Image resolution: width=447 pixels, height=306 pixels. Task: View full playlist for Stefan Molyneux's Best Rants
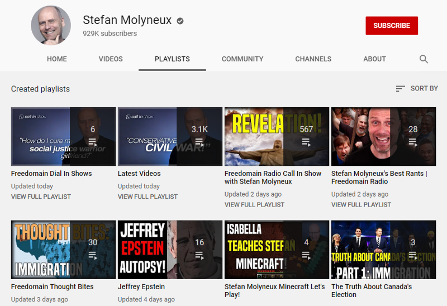[361, 204]
